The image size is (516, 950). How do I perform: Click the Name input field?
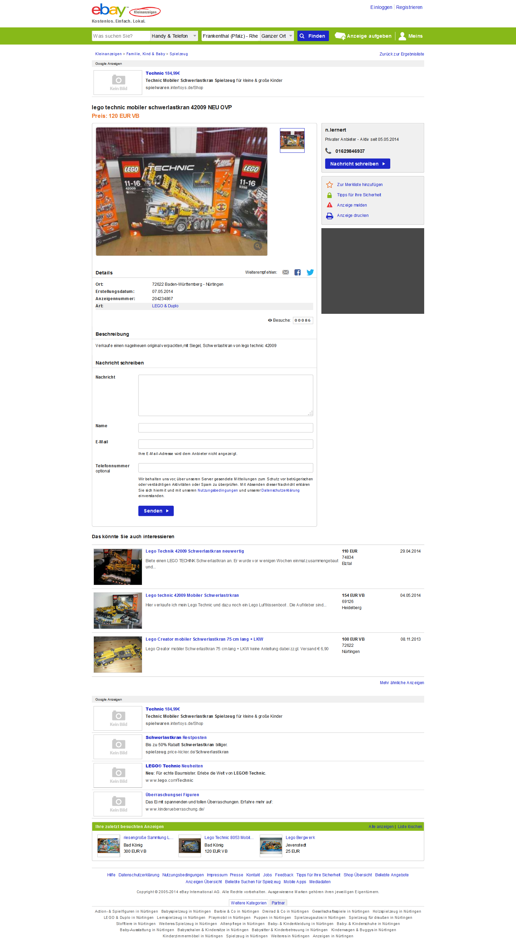226,428
